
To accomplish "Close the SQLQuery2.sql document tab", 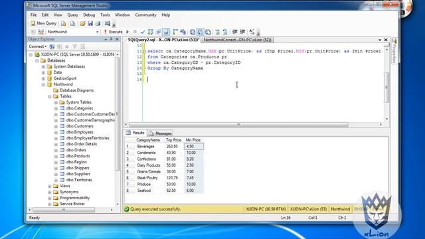I will 386,40.
